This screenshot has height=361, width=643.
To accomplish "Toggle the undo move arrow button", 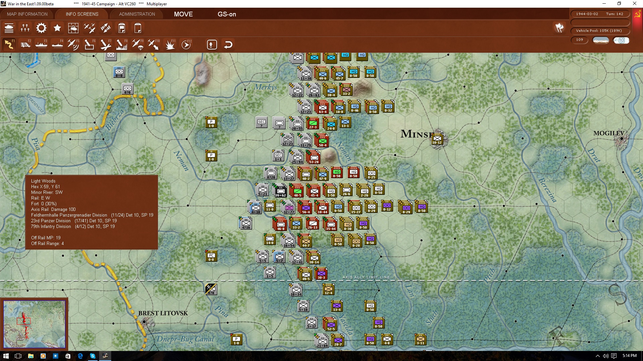I will pos(228,44).
